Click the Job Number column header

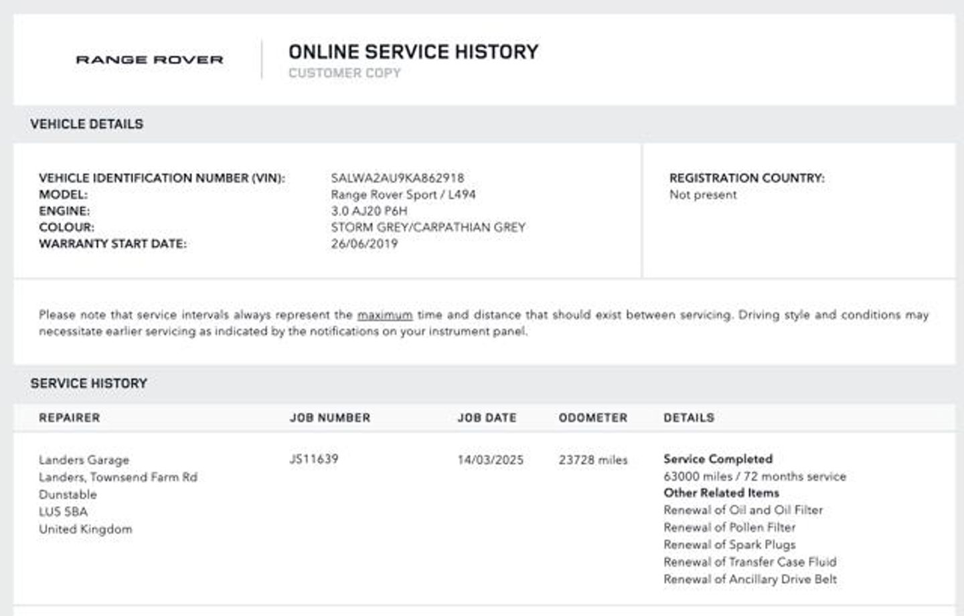329,418
